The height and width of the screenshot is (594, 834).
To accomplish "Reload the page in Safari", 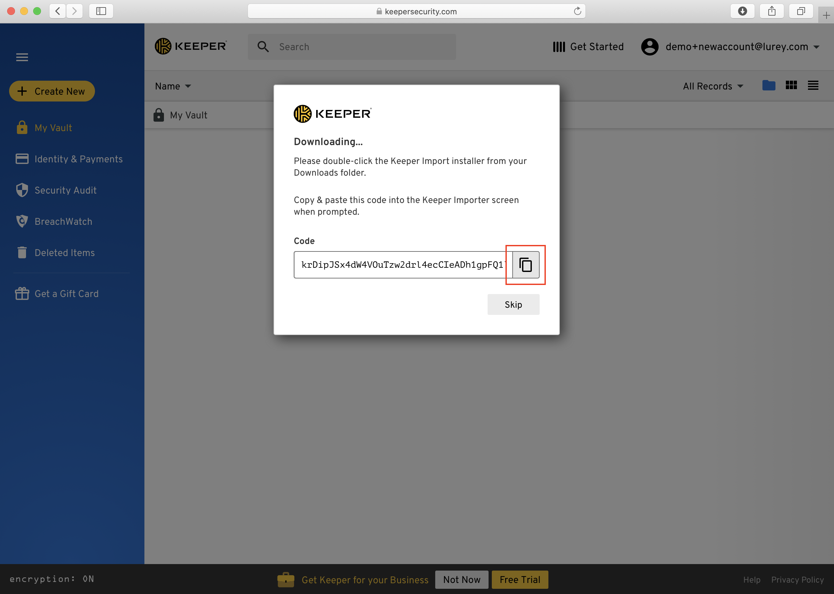I will coord(577,11).
